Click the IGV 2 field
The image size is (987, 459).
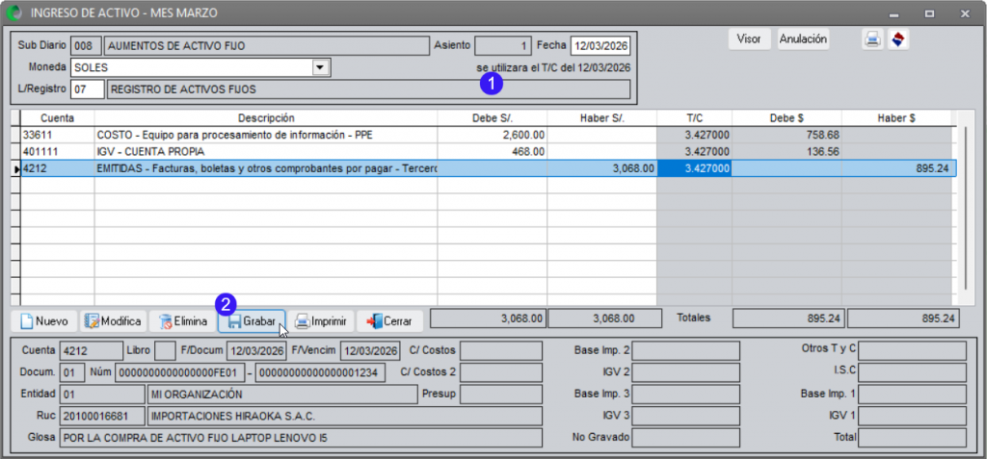(x=686, y=372)
